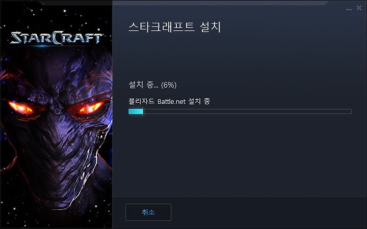367x229 pixels.
Task: Click the word Battle.net in the status line
Action: [171, 101]
